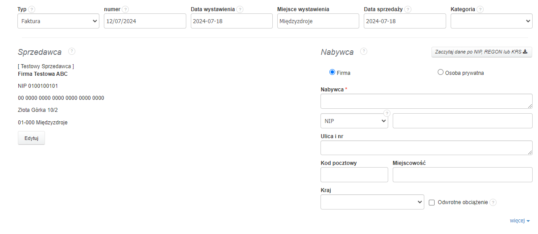
Task: Click Zaczytaj dane po NIP, REGON lub KRS
Action: coord(481,52)
